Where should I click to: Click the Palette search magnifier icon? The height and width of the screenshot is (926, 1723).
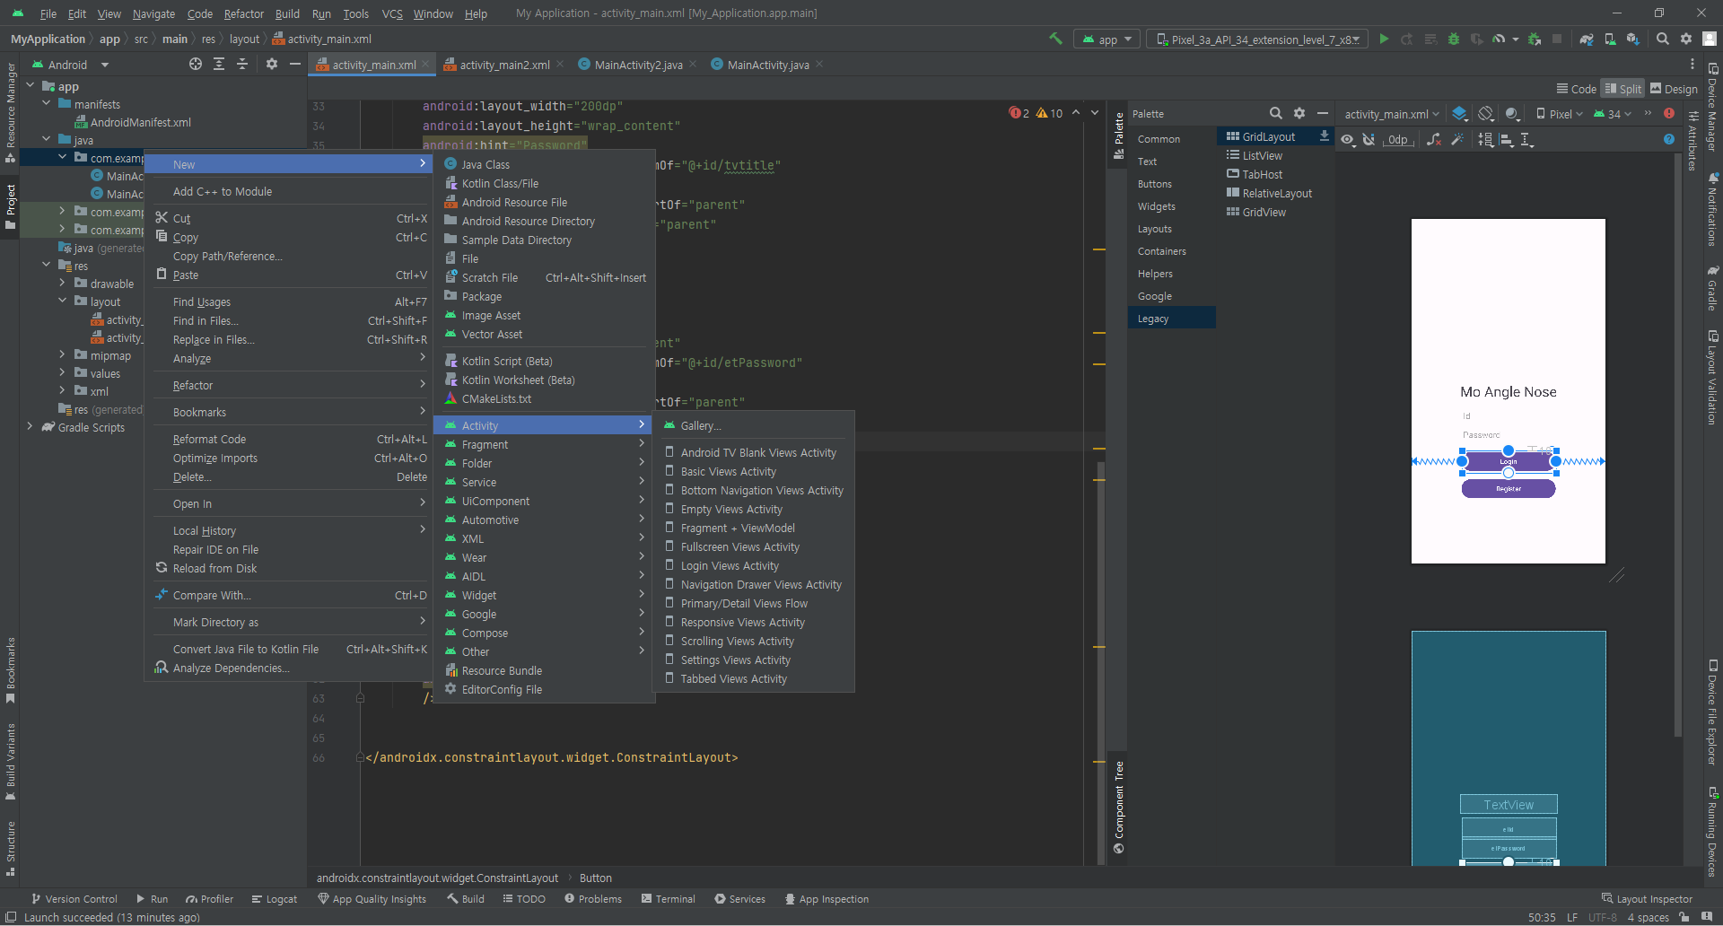tap(1275, 114)
